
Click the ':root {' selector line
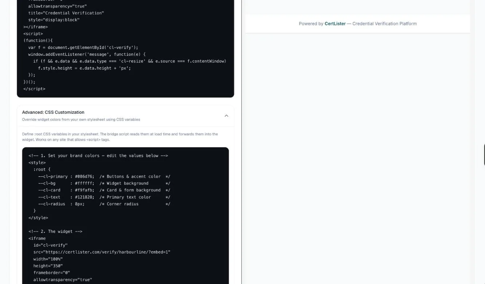coord(42,170)
